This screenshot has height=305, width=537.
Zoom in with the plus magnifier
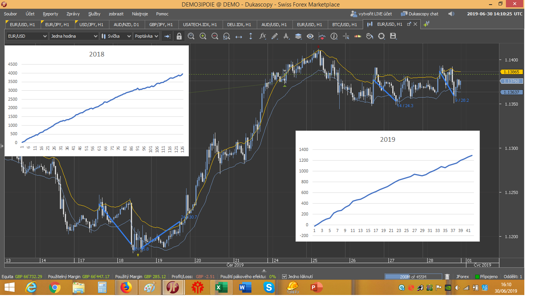(203, 36)
